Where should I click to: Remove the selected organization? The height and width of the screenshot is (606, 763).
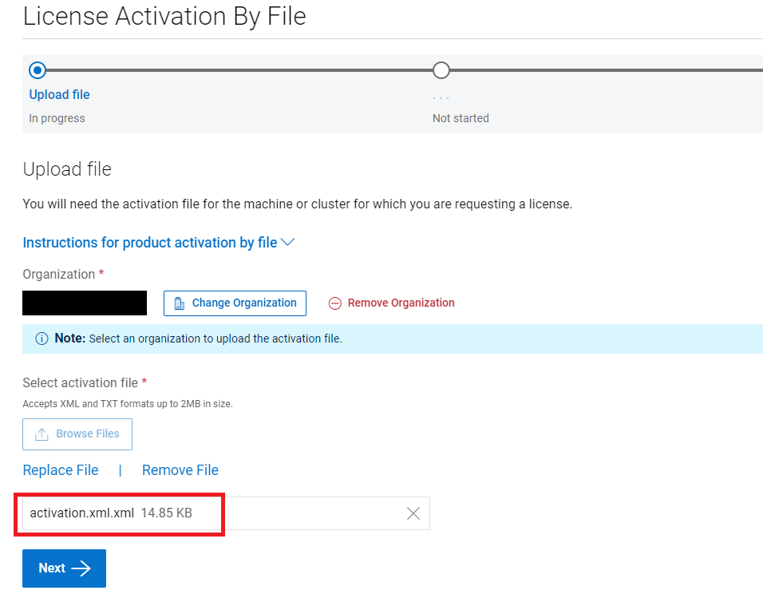point(391,303)
